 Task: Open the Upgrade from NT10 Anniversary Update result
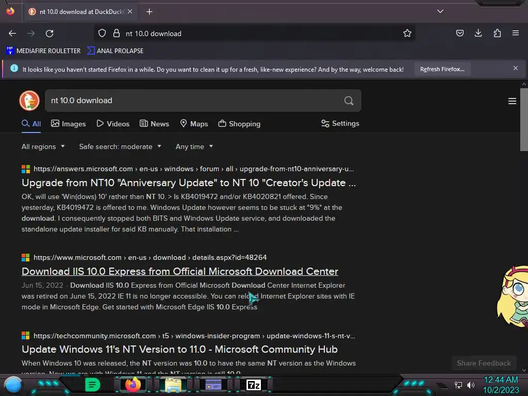pyautogui.click(x=189, y=183)
